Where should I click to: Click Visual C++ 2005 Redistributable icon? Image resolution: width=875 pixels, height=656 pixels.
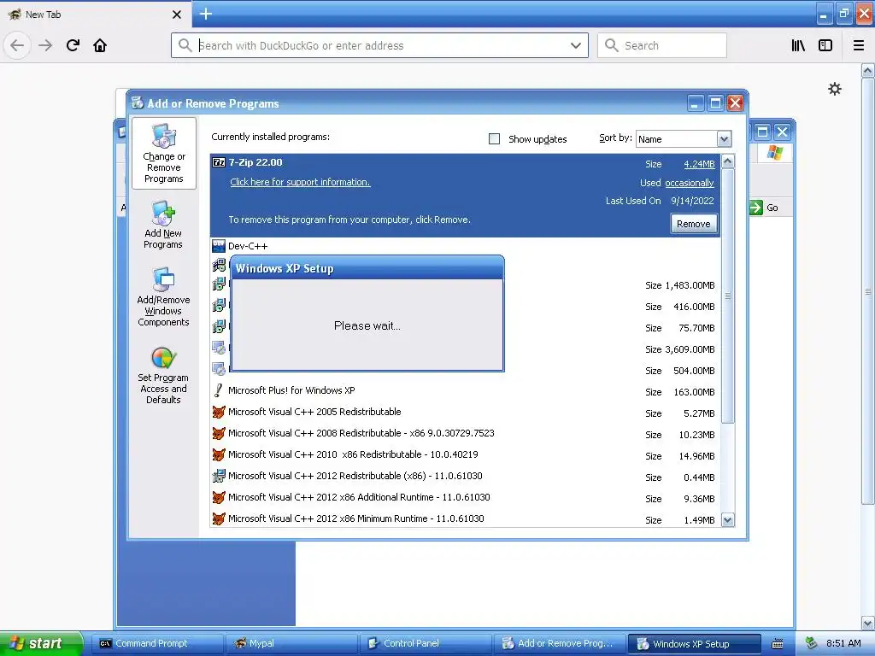(x=219, y=412)
